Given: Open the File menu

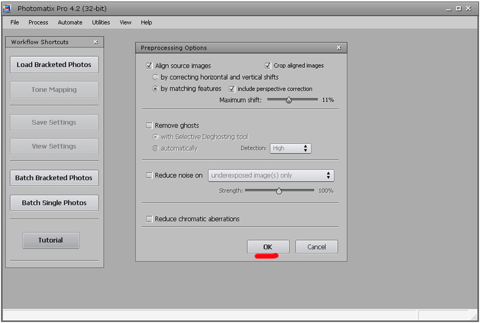Looking at the screenshot, I should click(14, 22).
